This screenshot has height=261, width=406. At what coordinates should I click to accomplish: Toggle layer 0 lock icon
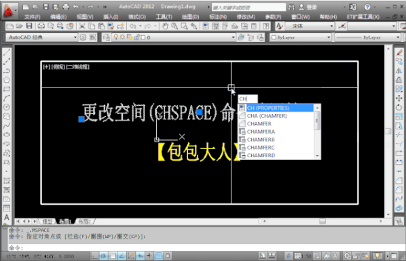(x=137, y=37)
